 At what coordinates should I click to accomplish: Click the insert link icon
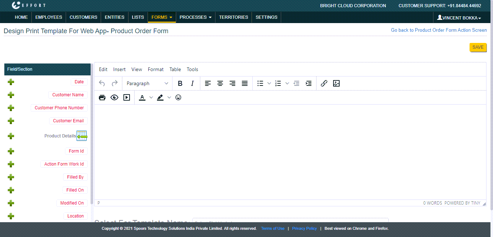324,83
